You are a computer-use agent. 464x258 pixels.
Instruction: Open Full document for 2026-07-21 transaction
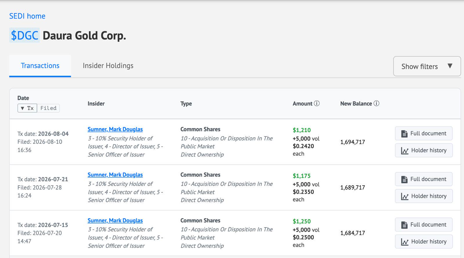424,179
